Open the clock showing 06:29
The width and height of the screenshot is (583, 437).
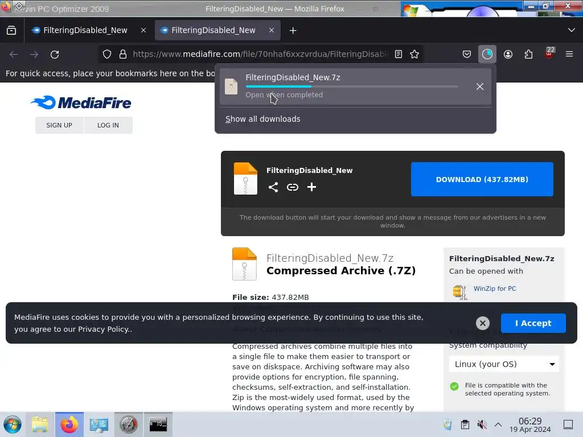tap(530, 424)
